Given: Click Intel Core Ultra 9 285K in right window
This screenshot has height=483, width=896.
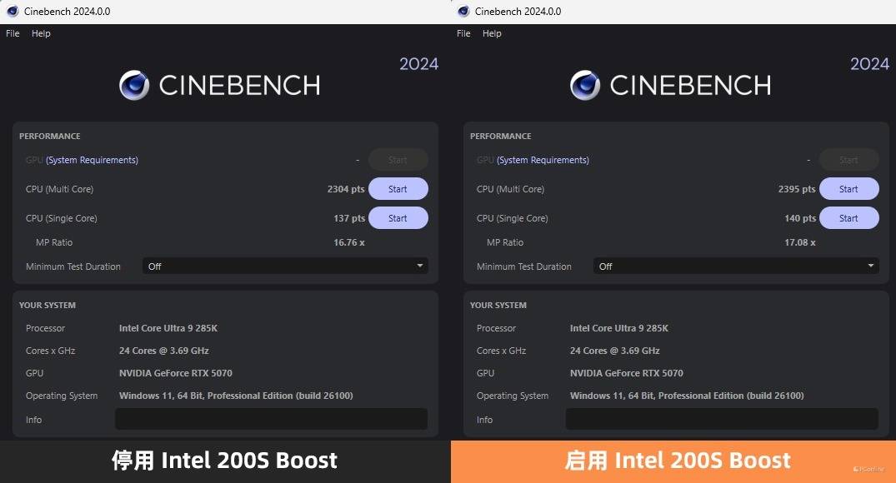Looking at the screenshot, I should pos(618,328).
